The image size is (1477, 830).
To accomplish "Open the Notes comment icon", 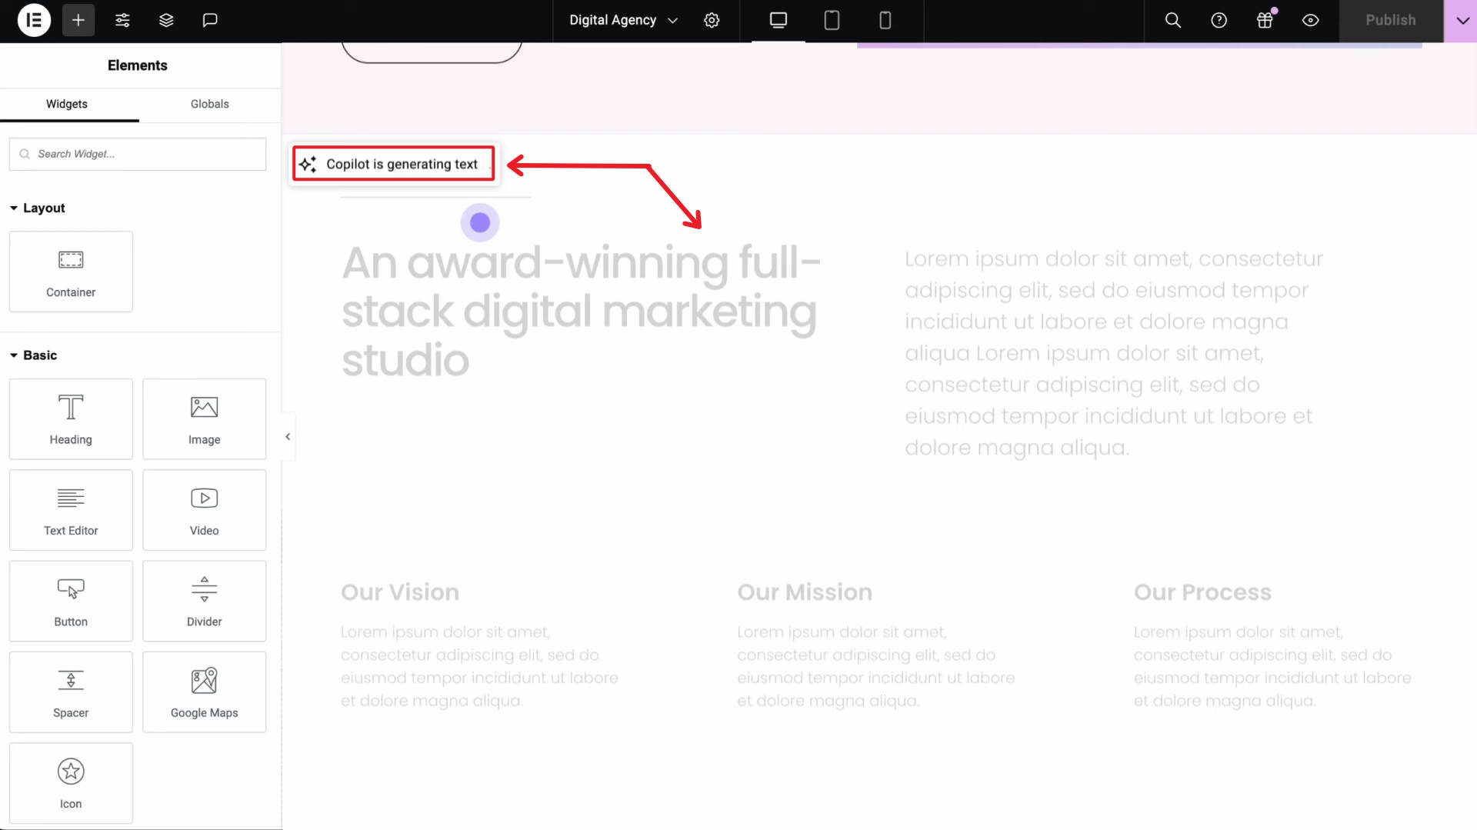I will 210,20.
